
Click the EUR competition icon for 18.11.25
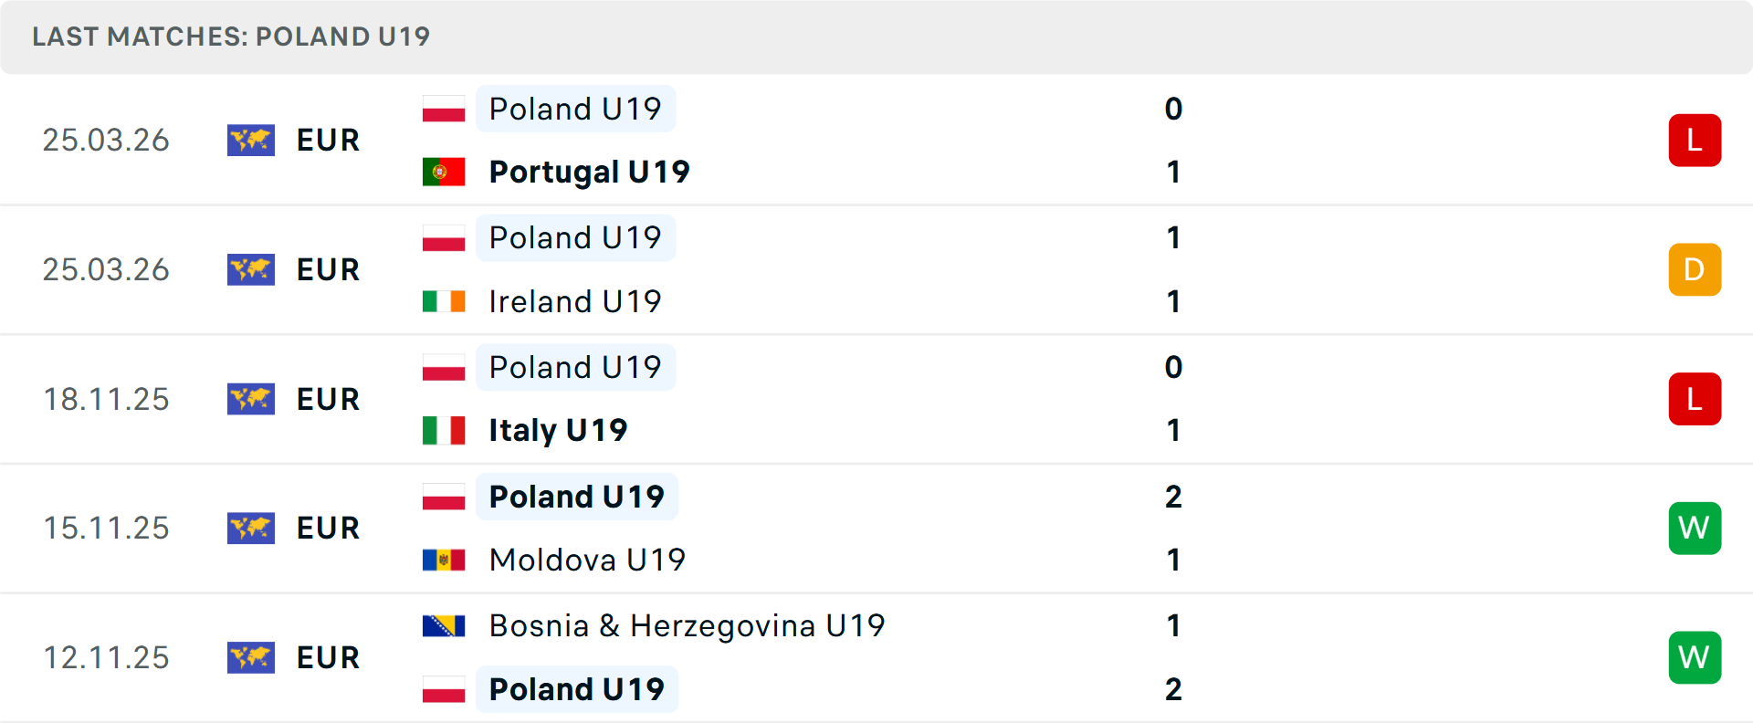(x=251, y=399)
